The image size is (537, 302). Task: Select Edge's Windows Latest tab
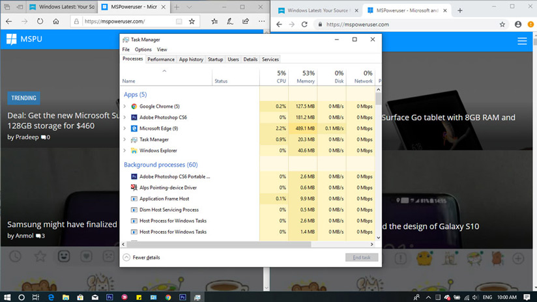tap(62, 7)
